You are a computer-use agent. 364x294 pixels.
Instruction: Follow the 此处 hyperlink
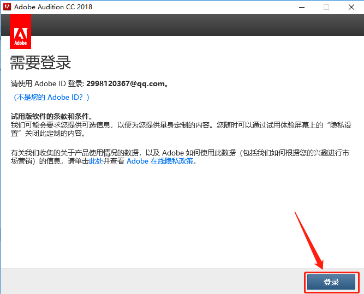[x=96, y=161]
